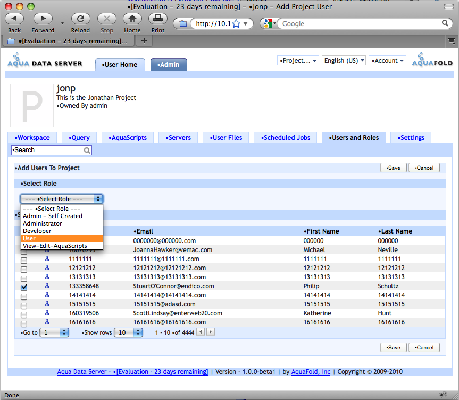
Task: Click the Aqua Data Server logo
Action: 45,60
